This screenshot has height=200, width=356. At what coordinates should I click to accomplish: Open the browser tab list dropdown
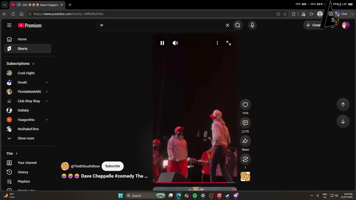pyautogui.click(x=5, y=5)
